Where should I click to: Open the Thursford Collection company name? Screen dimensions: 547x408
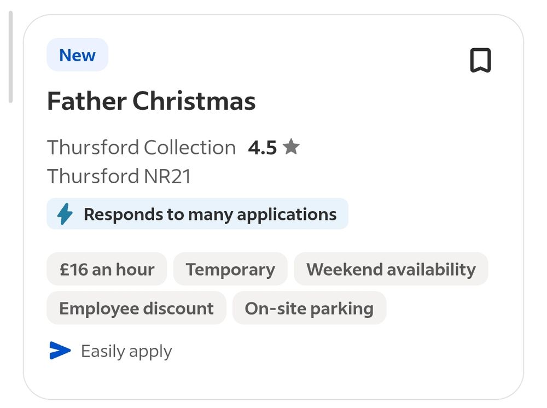(141, 147)
